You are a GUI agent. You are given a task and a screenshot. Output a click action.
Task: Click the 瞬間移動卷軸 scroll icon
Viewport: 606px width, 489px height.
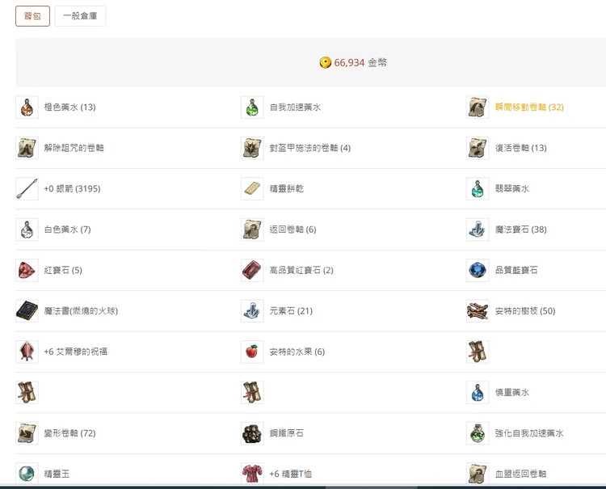[x=478, y=107]
